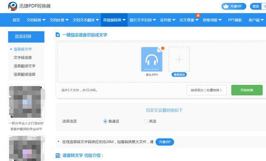266x161 pixels.
Task: Click the text 选中1个文件，共35.44K。
Action: pyautogui.click(x=79, y=90)
